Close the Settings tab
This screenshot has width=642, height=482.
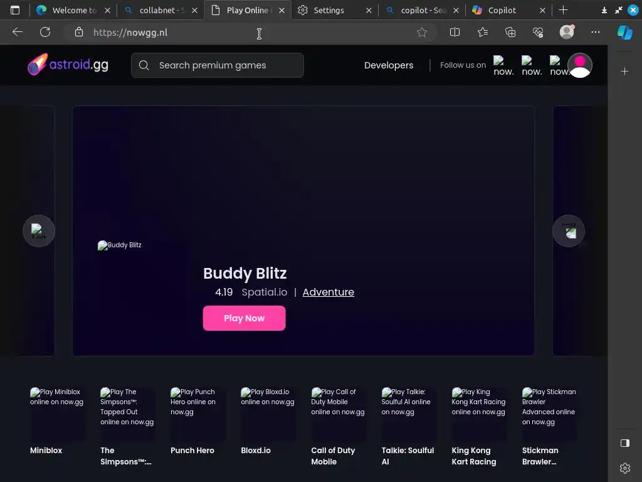coord(369,10)
